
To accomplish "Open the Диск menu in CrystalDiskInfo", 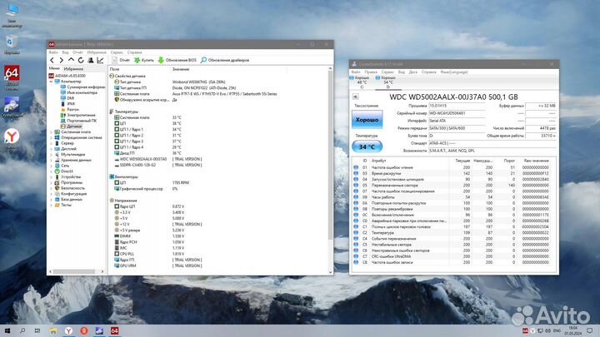I will tap(412, 72).
